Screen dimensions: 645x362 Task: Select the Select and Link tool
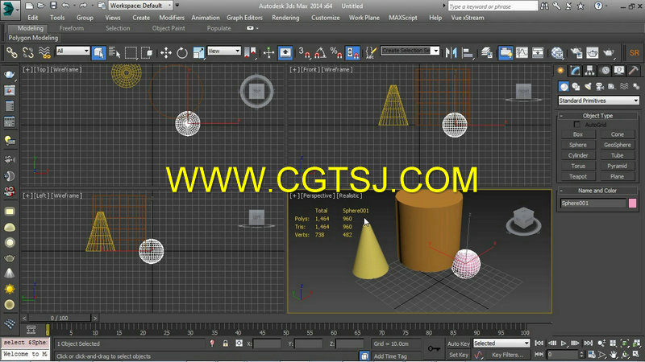point(12,52)
